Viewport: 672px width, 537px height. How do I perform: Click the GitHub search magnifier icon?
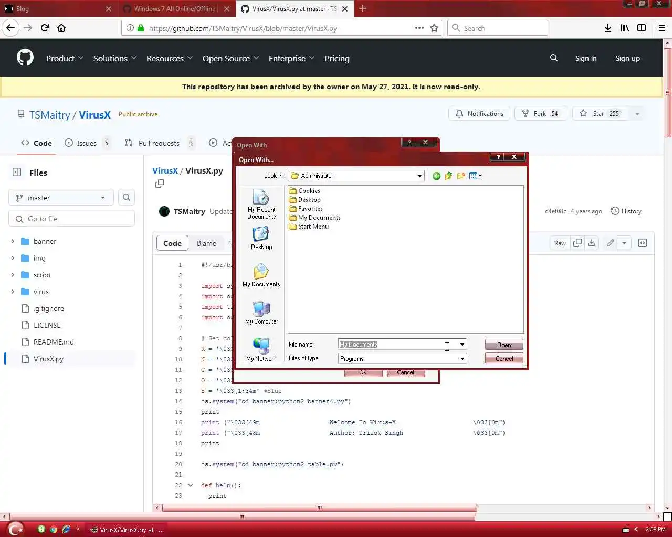pos(554,58)
